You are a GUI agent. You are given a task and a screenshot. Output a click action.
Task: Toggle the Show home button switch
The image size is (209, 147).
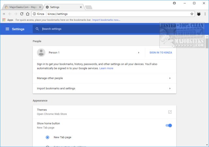pos(169,125)
